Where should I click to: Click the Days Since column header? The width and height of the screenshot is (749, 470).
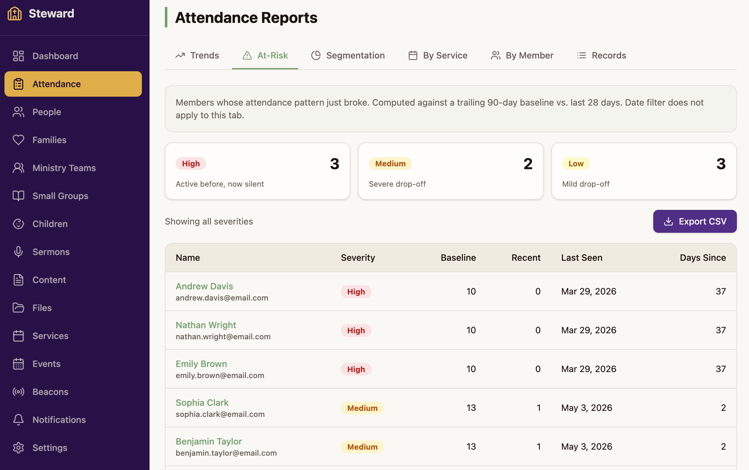pos(703,258)
